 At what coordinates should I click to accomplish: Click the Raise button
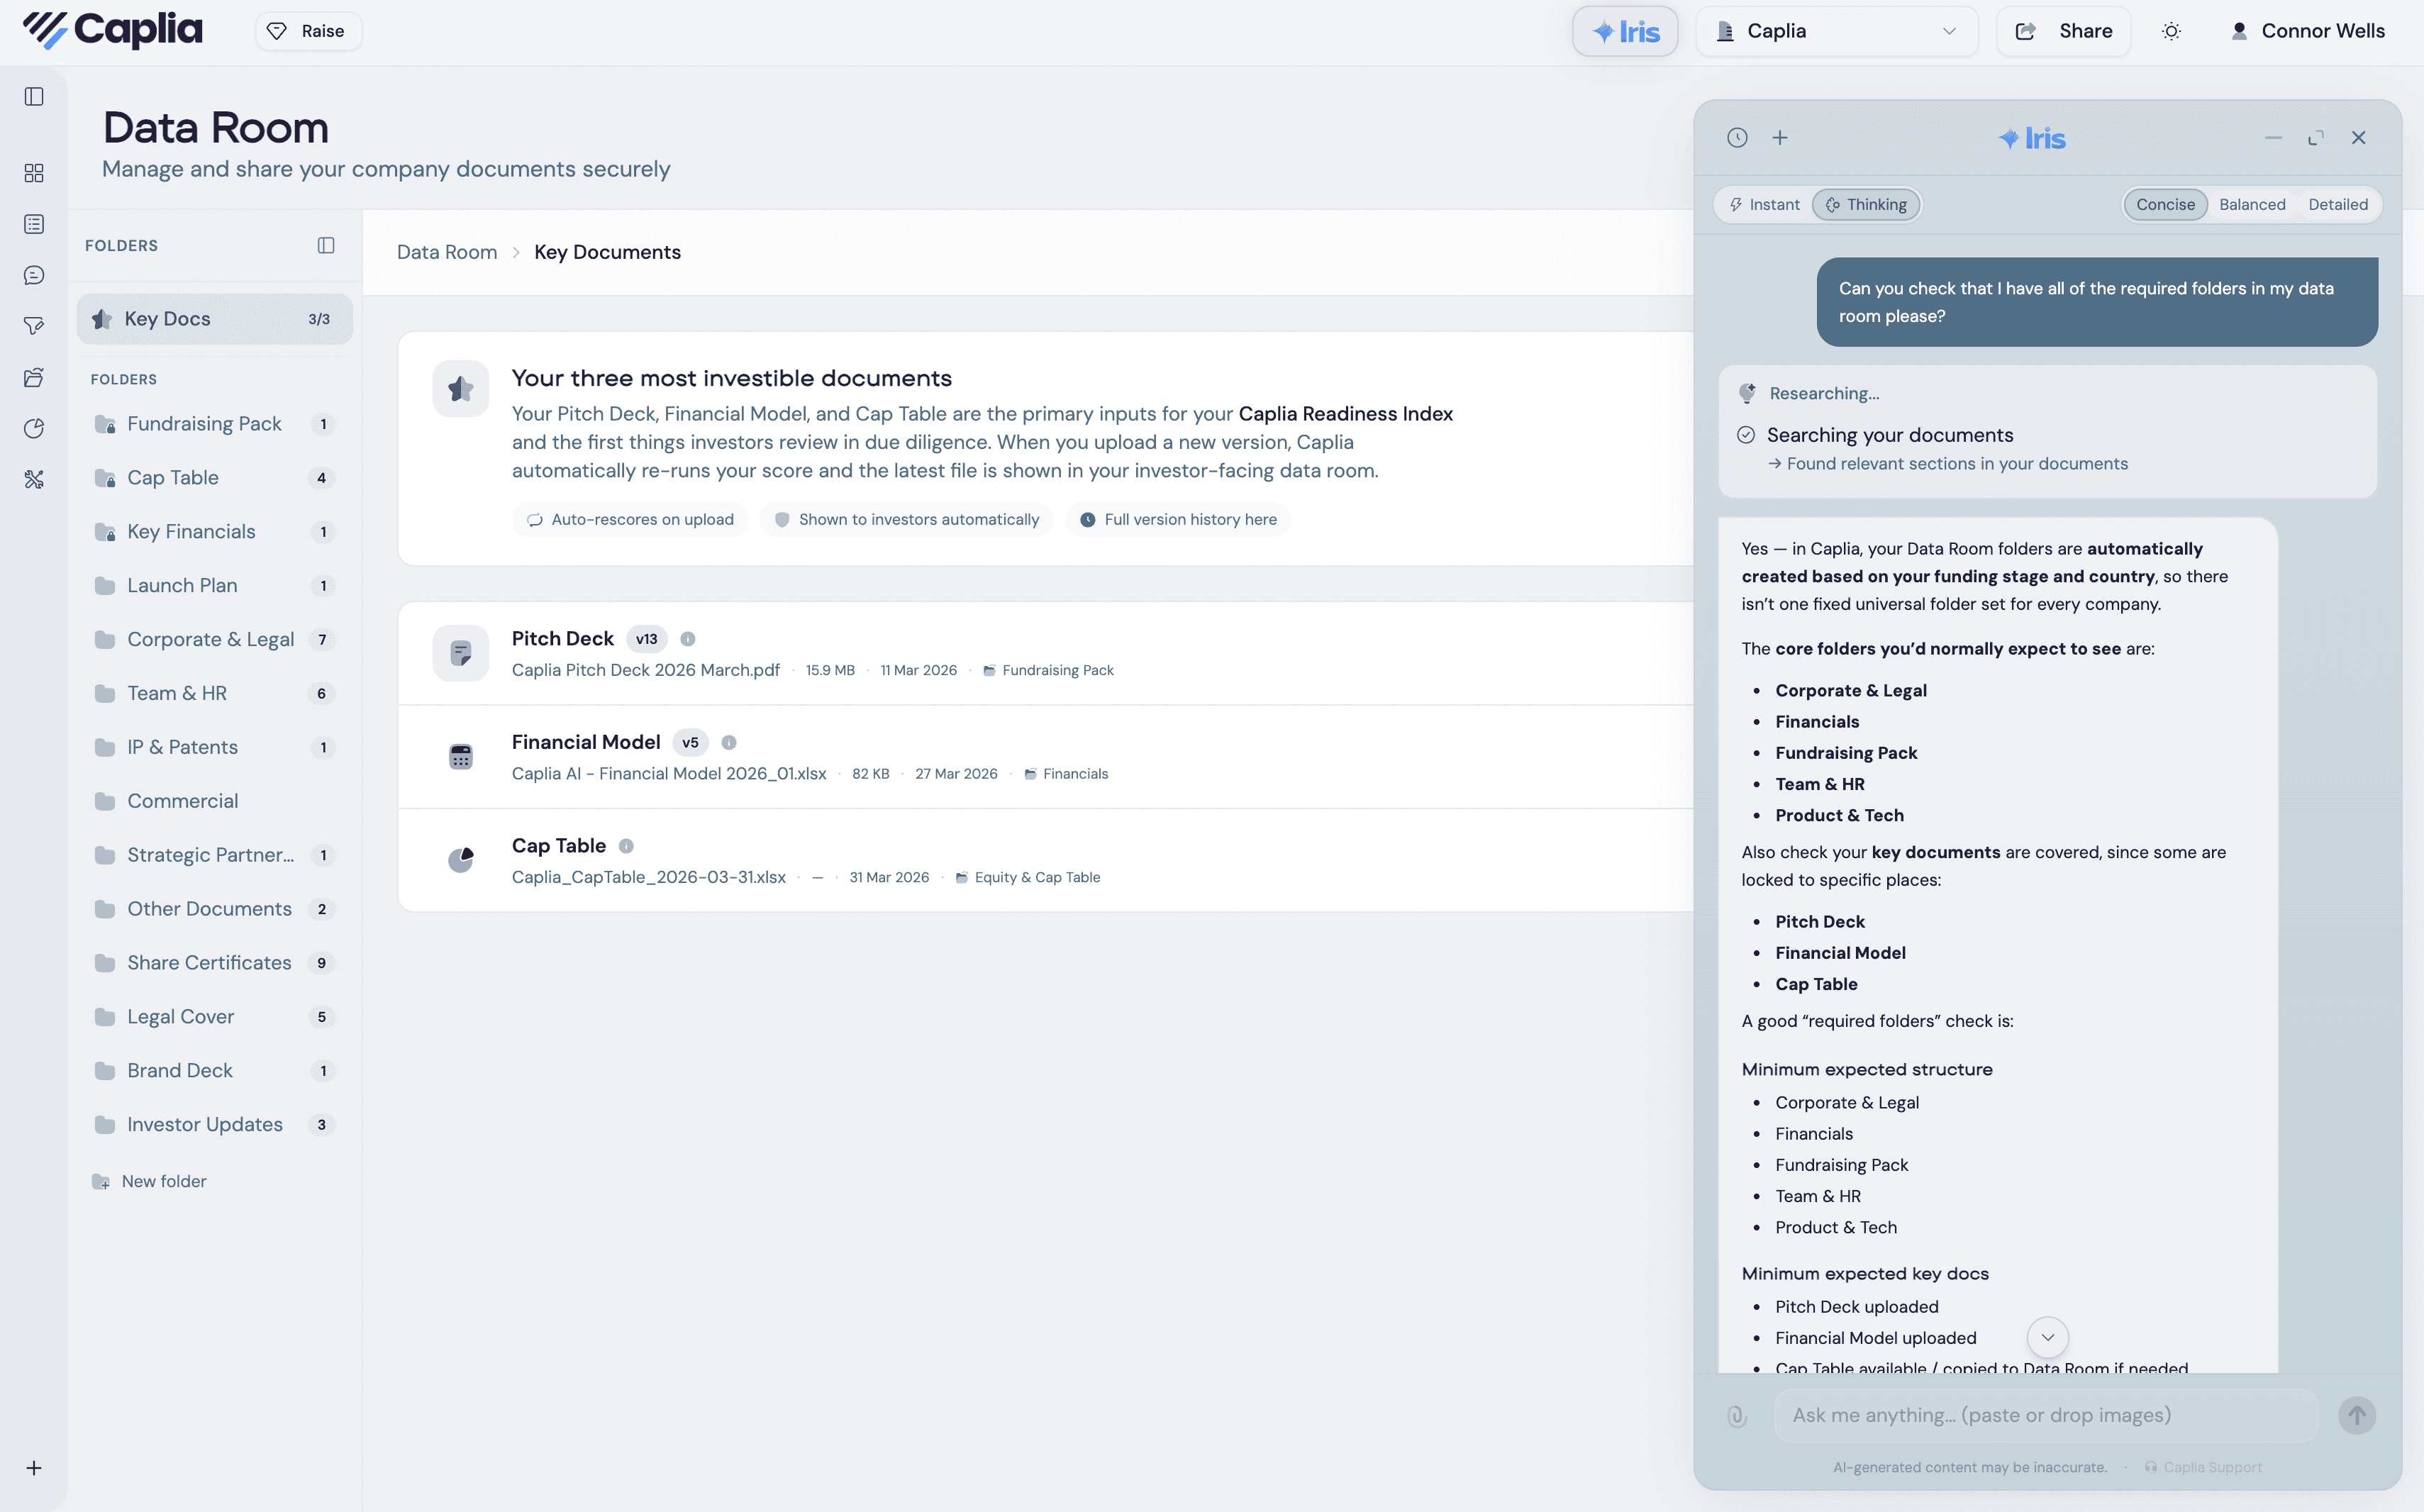click(308, 31)
